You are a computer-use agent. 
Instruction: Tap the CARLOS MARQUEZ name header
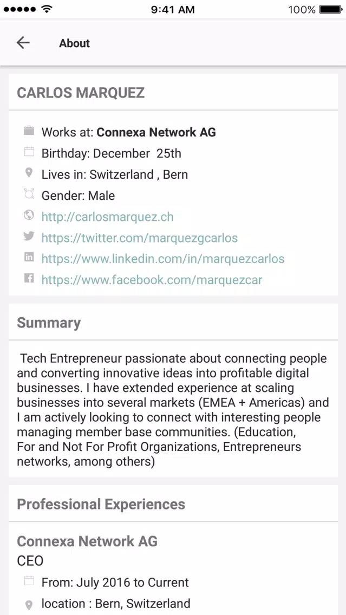(x=81, y=93)
